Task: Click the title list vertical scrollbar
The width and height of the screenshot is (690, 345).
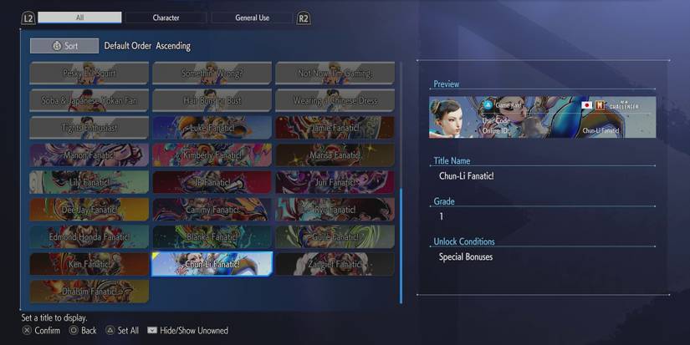Action: point(401,182)
